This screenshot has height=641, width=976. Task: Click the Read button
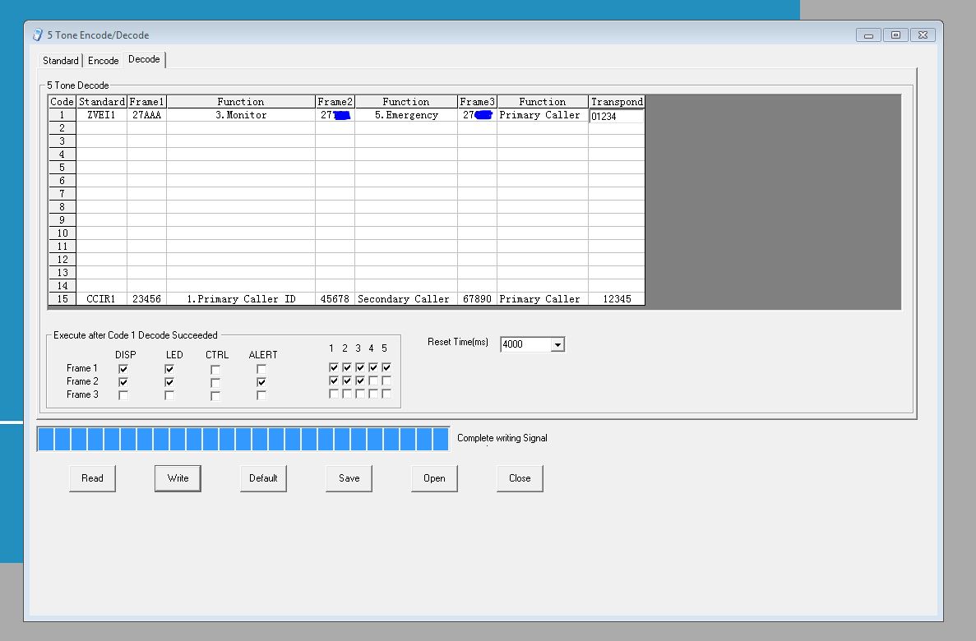pos(92,478)
